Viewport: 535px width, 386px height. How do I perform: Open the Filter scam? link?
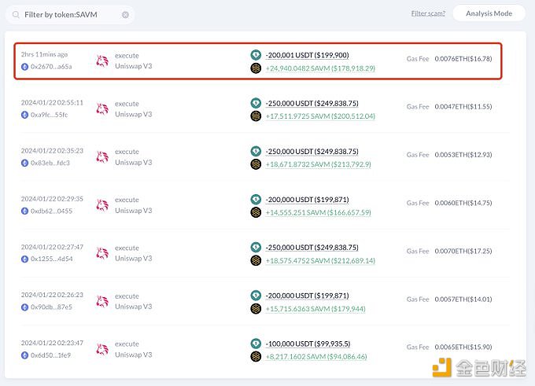pos(428,13)
